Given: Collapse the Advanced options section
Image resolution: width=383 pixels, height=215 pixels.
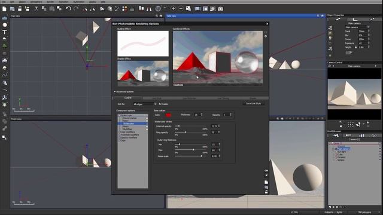Looking at the screenshot, I should point(114,91).
